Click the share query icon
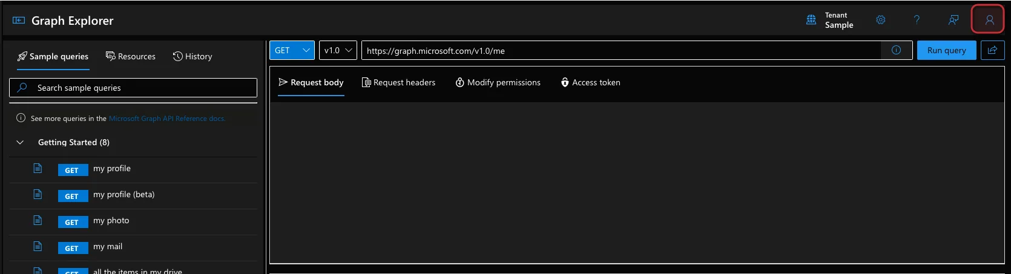The image size is (1011, 274). (x=992, y=50)
